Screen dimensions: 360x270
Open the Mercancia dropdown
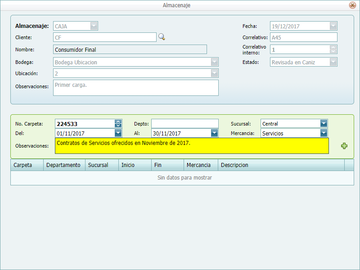click(x=324, y=133)
